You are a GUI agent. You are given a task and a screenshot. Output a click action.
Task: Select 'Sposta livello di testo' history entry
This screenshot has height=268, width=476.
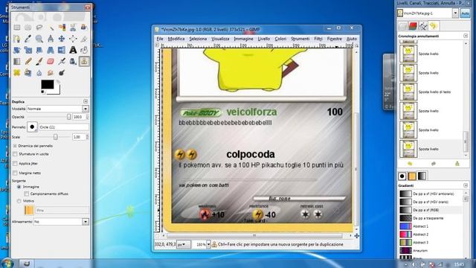click(431, 92)
